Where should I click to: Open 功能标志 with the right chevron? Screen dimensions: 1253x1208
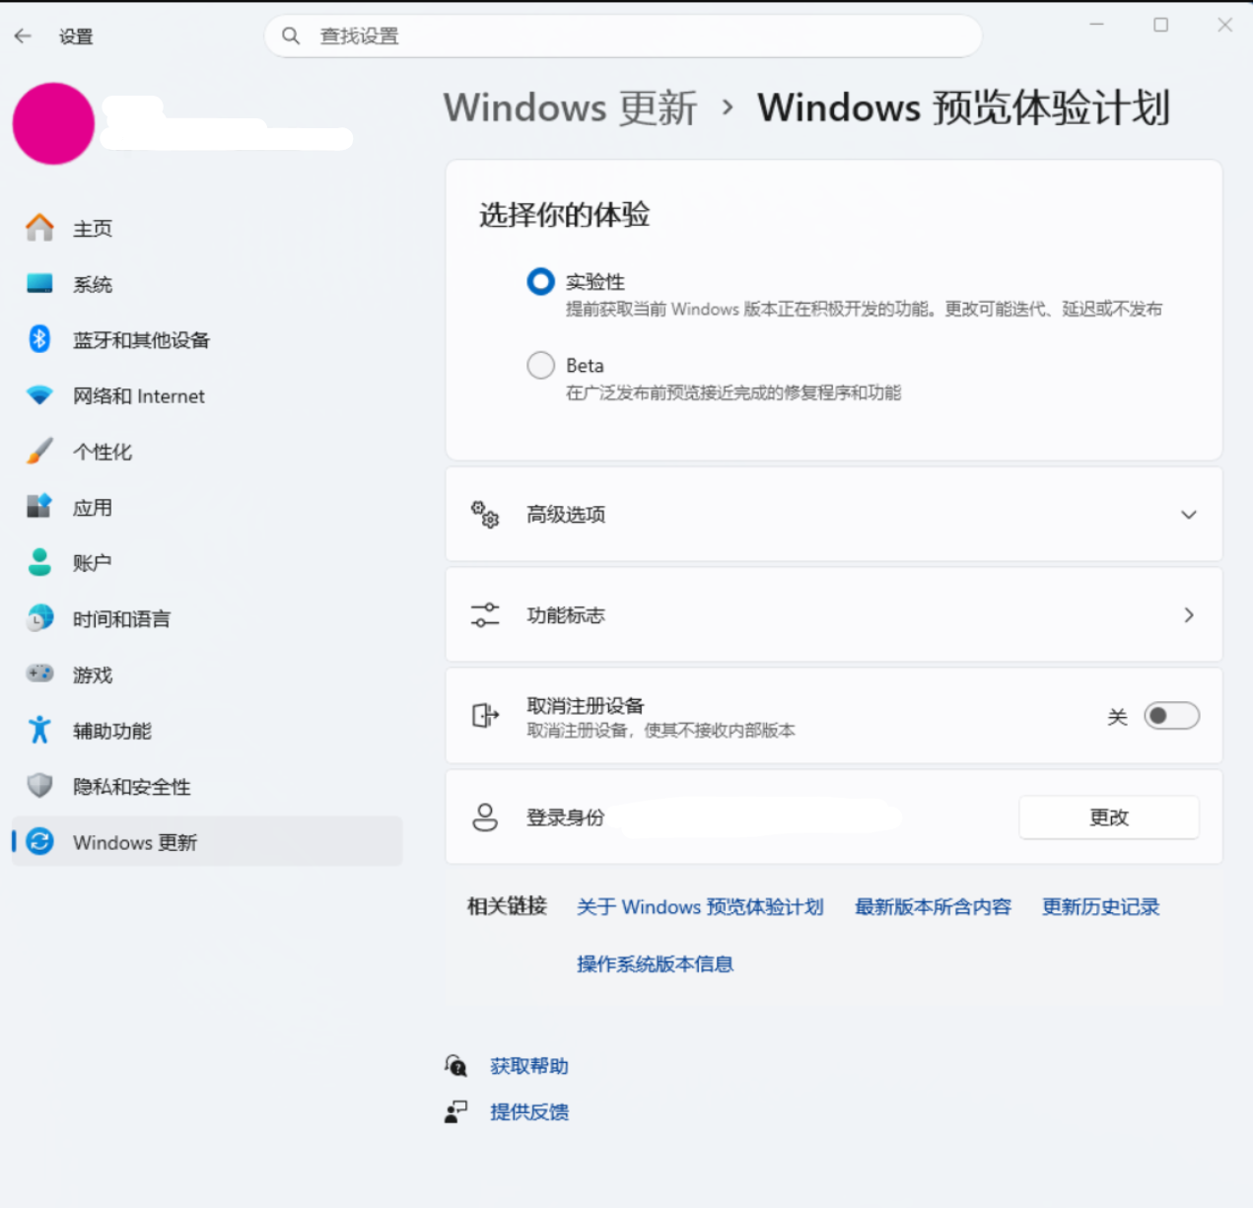1189,614
